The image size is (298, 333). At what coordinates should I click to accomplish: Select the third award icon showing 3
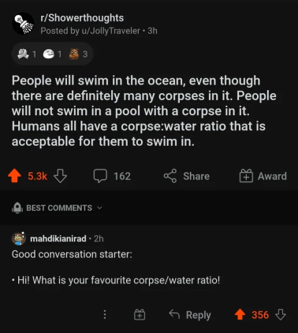point(78,54)
